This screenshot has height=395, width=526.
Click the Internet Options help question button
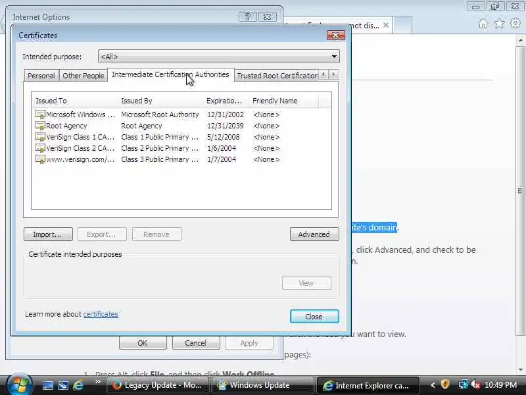tap(248, 17)
